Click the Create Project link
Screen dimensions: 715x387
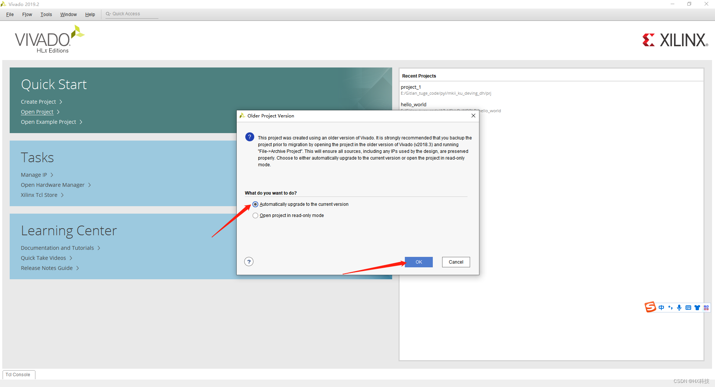(38, 102)
